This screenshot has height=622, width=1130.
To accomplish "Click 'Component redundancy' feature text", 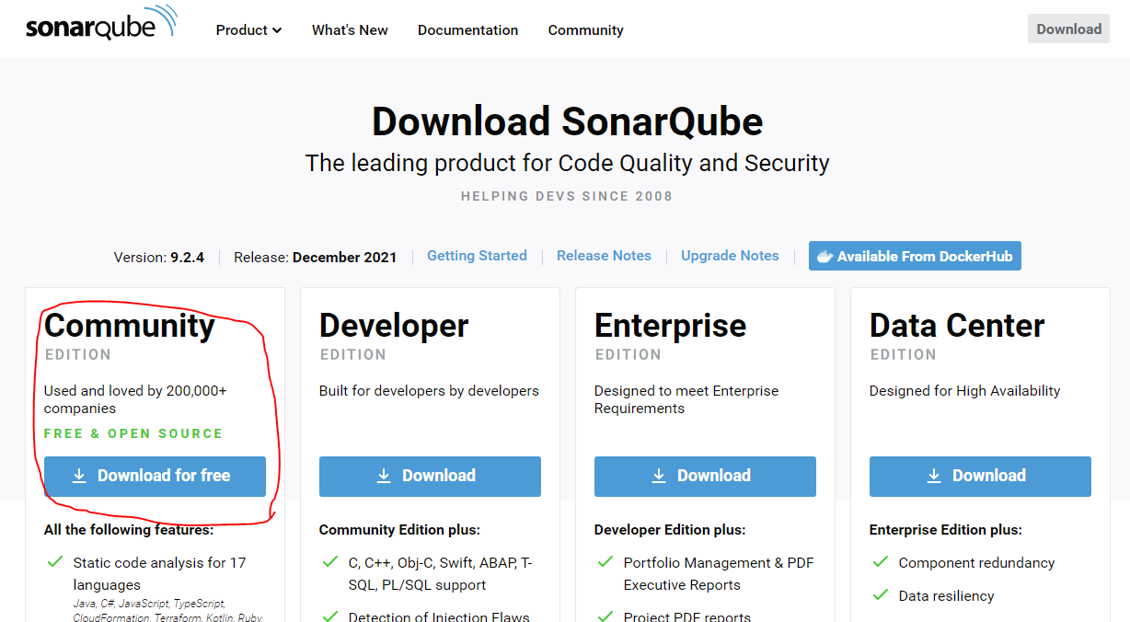I will [x=976, y=563].
